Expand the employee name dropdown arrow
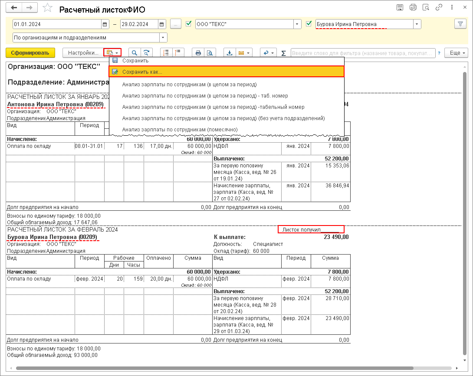 (x=417, y=24)
